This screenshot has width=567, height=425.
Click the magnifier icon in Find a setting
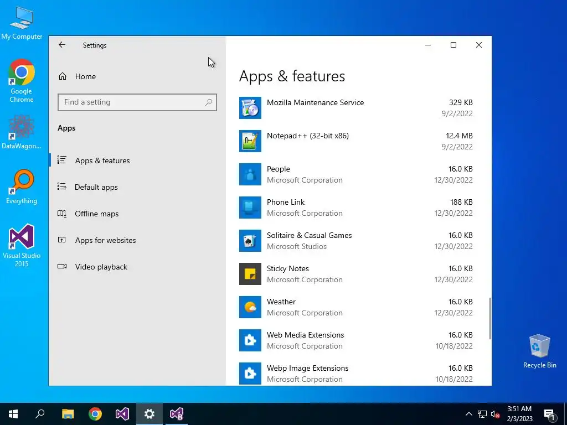[x=209, y=102]
